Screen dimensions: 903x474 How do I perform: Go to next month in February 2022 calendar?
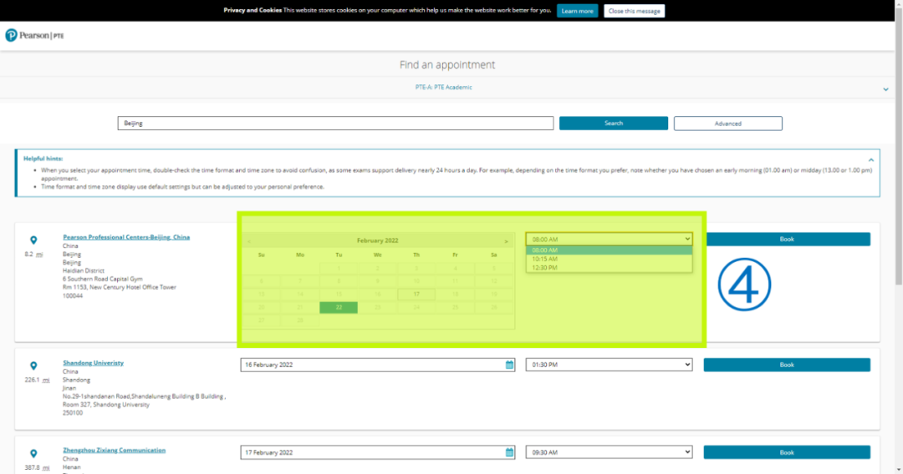pos(506,240)
